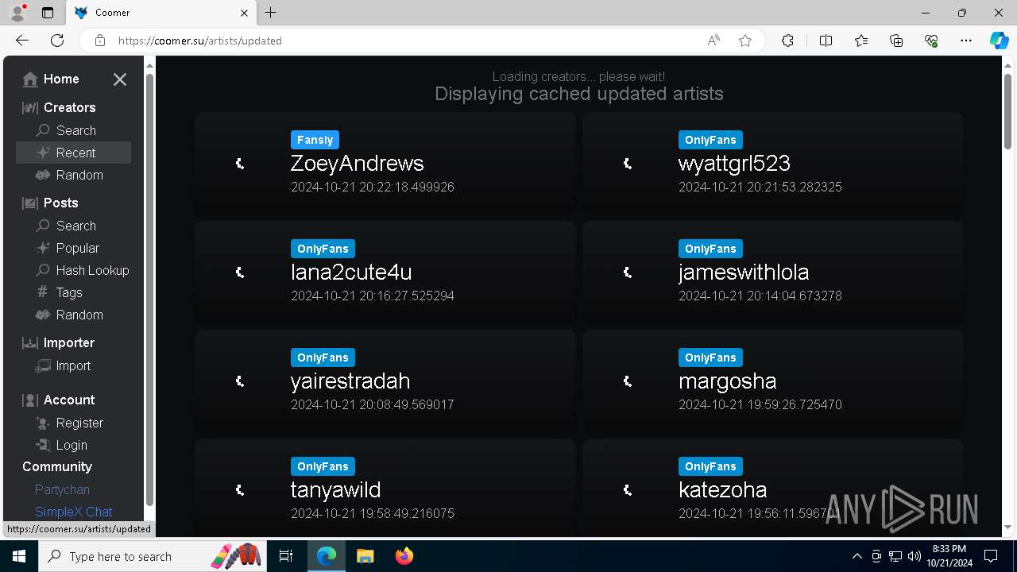Image resolution: width=1017 pixels, height=572 pixels.
Task: Close the sidebar with the X icon
Action: [120, 79]
